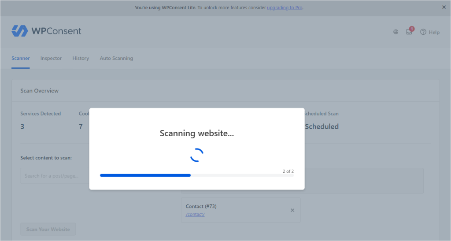Click the Scan Overview heading

(x=39, y=91)
